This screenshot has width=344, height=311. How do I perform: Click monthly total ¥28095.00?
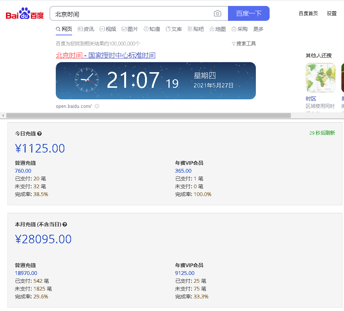click(43, 239)
